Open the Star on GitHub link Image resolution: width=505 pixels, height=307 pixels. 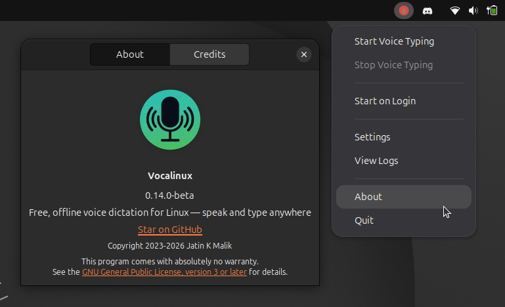point(170,230)
